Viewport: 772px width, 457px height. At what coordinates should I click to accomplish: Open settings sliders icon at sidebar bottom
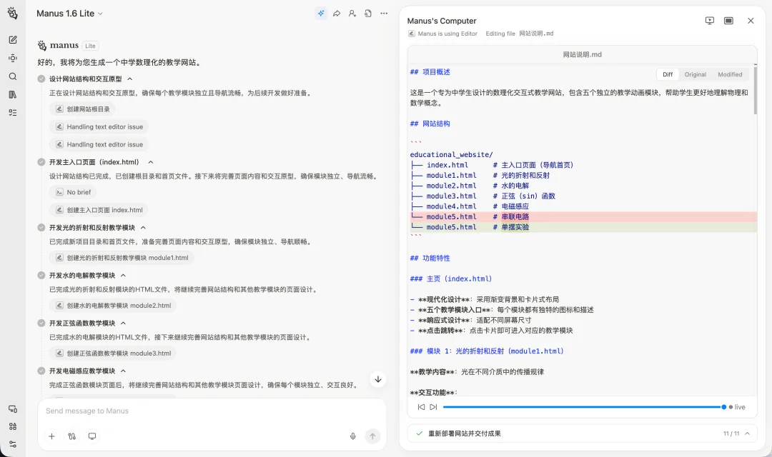point(13,444)
